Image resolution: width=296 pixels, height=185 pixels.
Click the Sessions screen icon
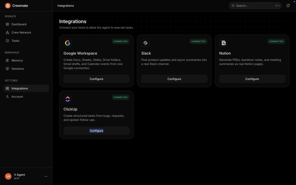click(7, 69)
